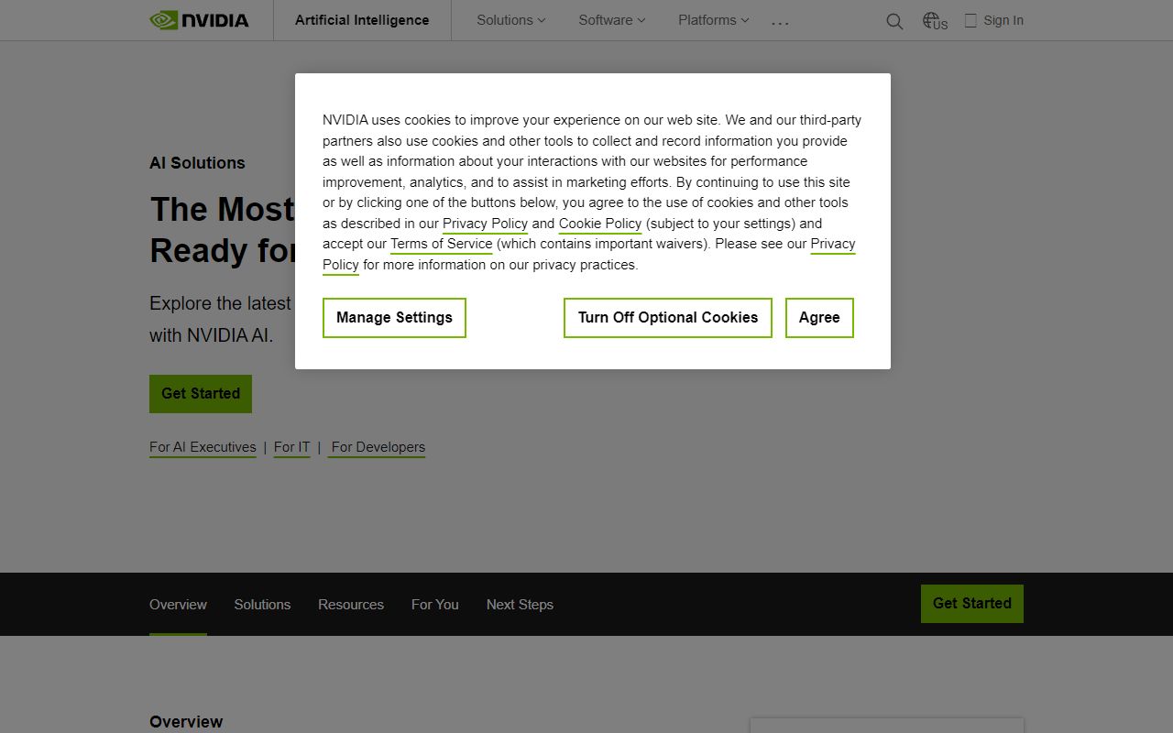Expand the Platforms dropdown
The height and width of the screenshot is (733, 1173).
(712, 19)
